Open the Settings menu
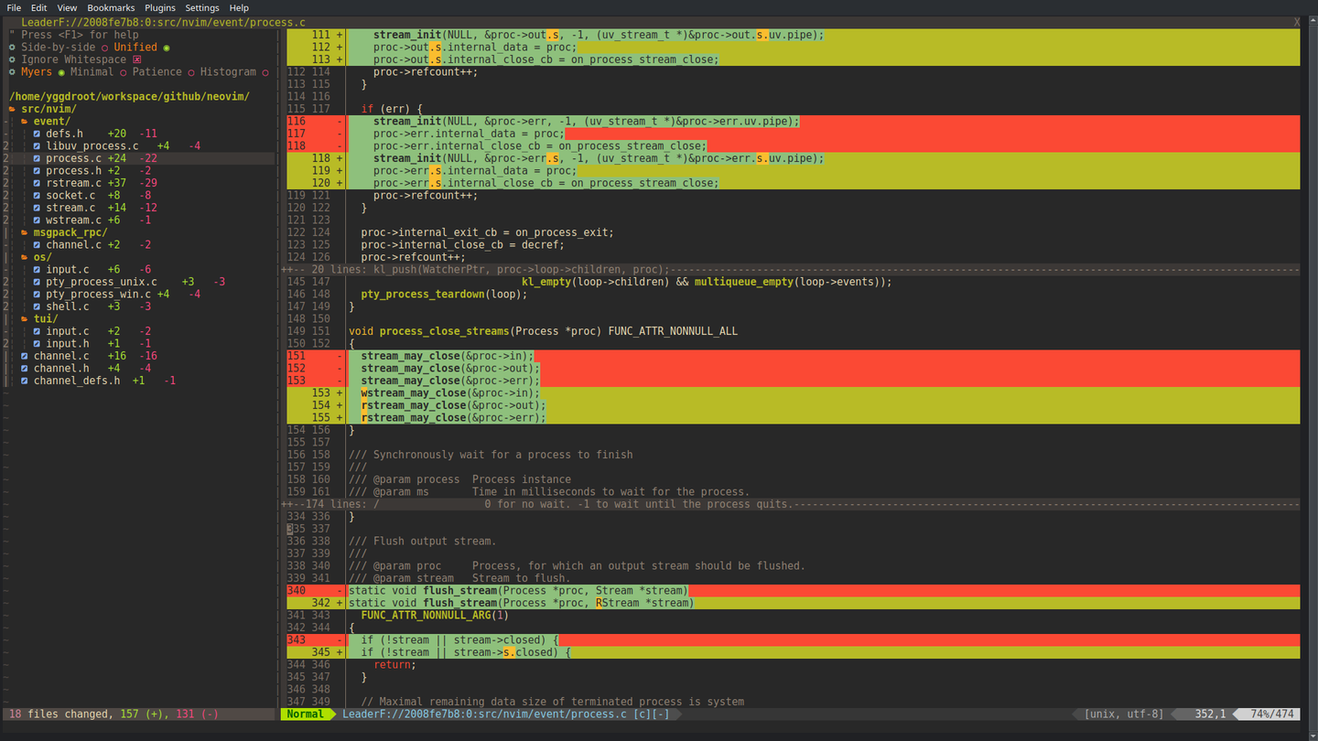Screen dimensions: 1318x741 pyautogui.click(x=202, y=7)
